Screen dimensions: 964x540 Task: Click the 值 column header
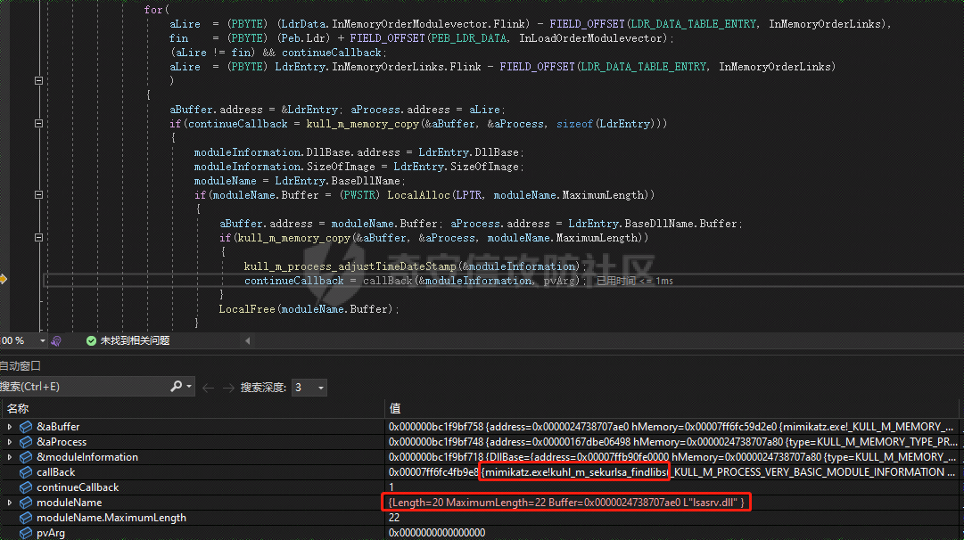click(395, 408)
